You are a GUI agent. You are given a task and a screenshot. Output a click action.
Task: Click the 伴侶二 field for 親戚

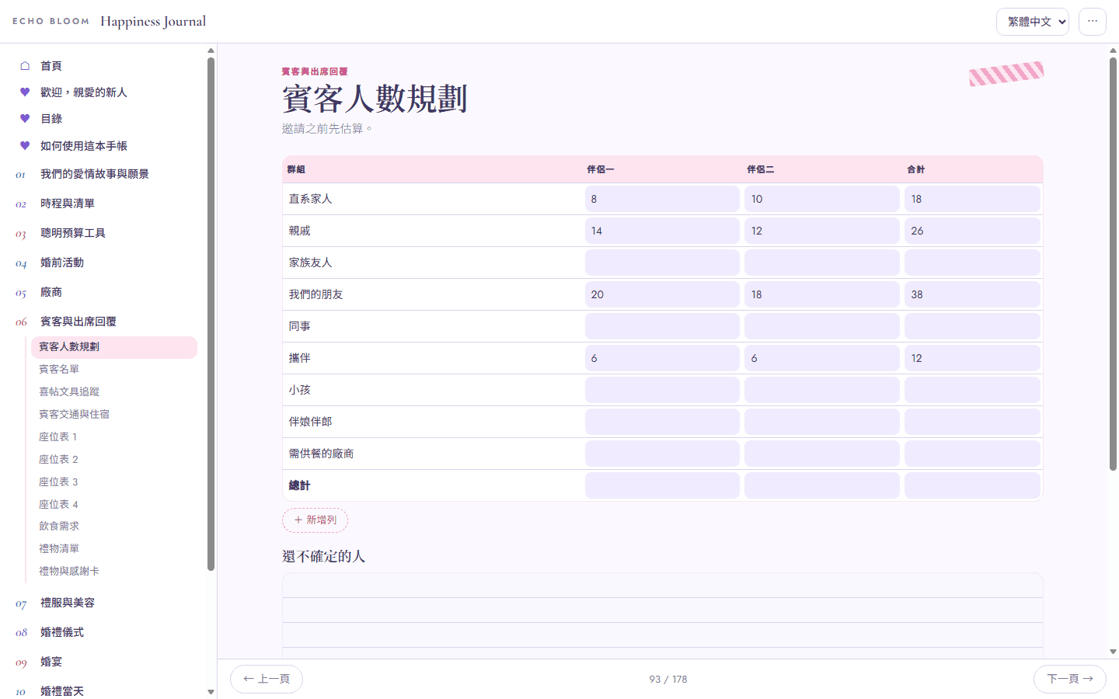pyautogui.click(x=822, y=231)
